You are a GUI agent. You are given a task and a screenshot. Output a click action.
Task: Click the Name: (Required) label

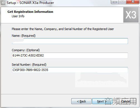click(24, 36)
